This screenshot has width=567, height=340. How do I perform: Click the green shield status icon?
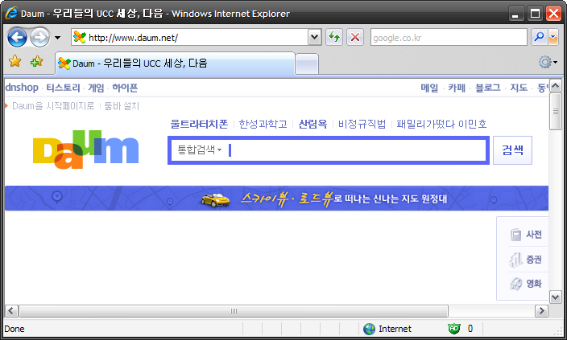pyautogui.click(x=454, y=329)
